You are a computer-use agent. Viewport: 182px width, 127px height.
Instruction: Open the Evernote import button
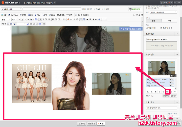(135, 9)
